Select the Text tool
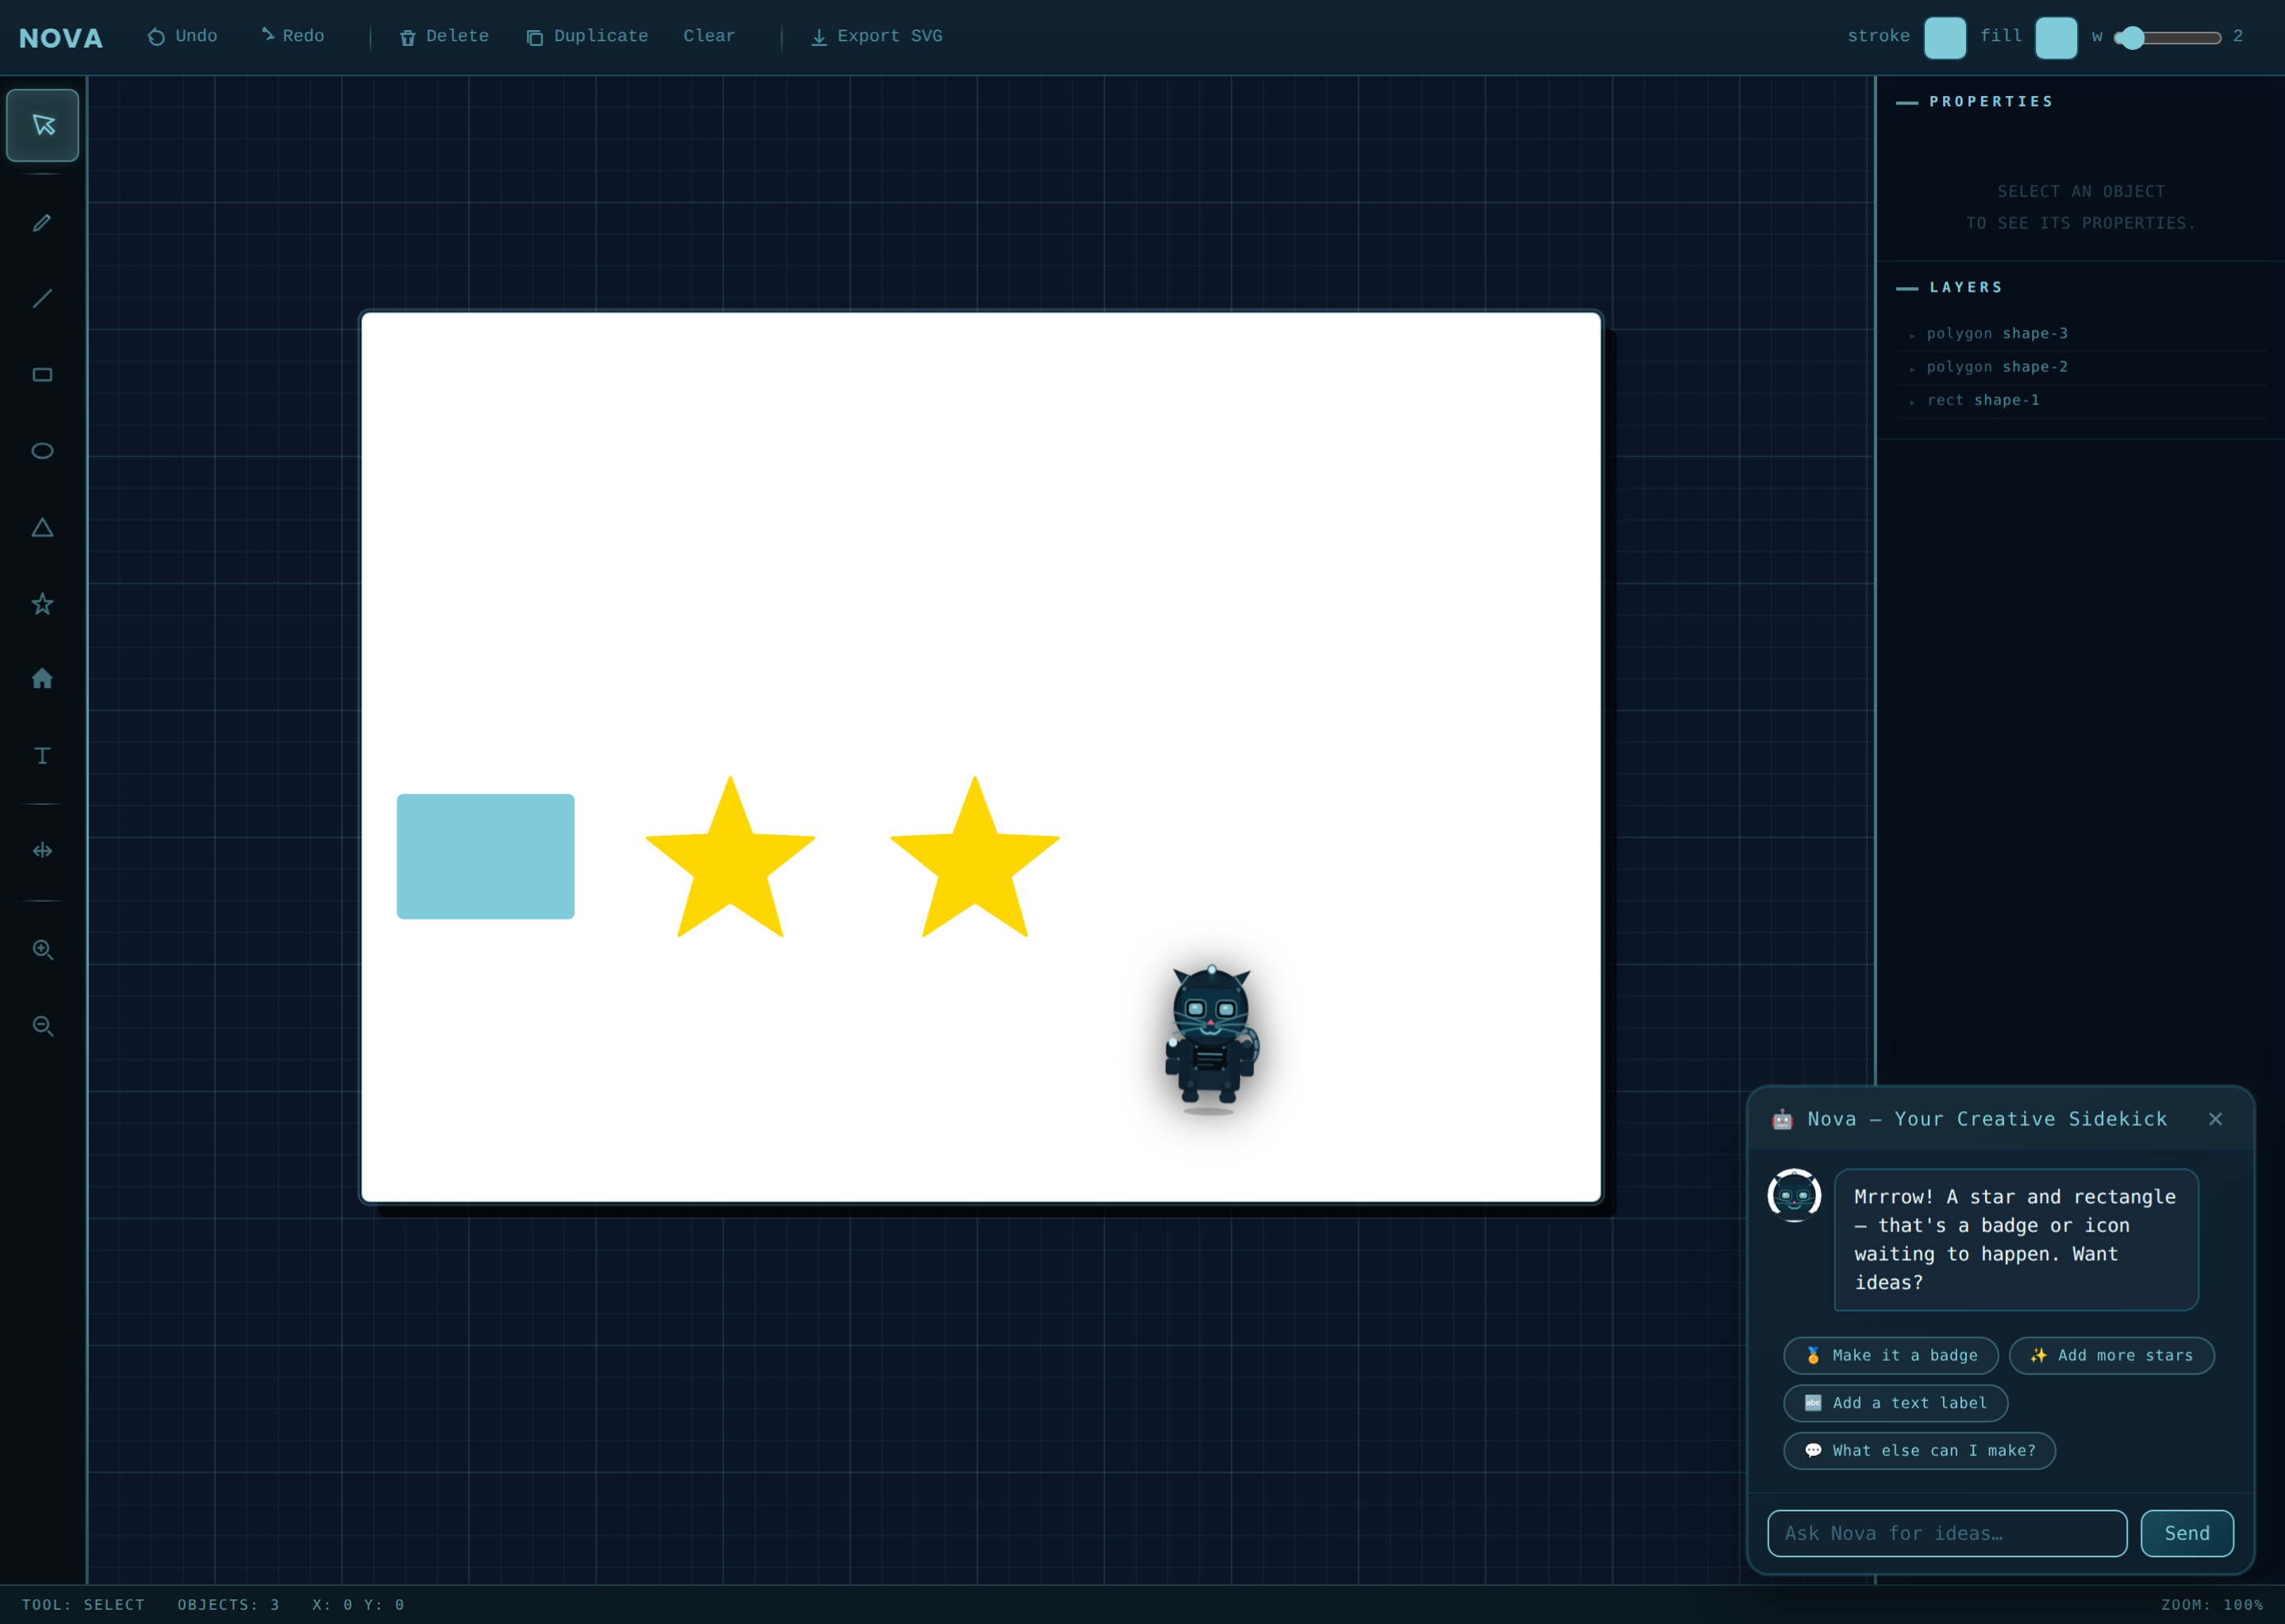Image resolution: width=2285 pixels, height=1624 pixels. click(42, 756)
